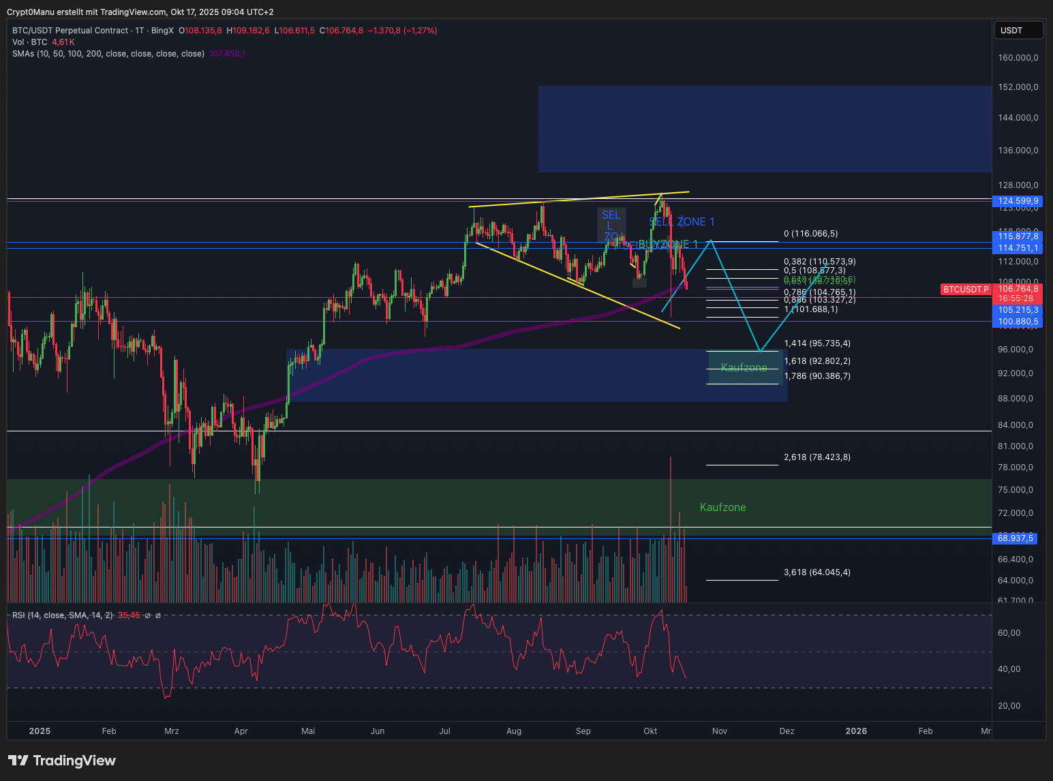Click the second ∅ symbol beside RSI value

pyautogui.click(x=158, y=615)
